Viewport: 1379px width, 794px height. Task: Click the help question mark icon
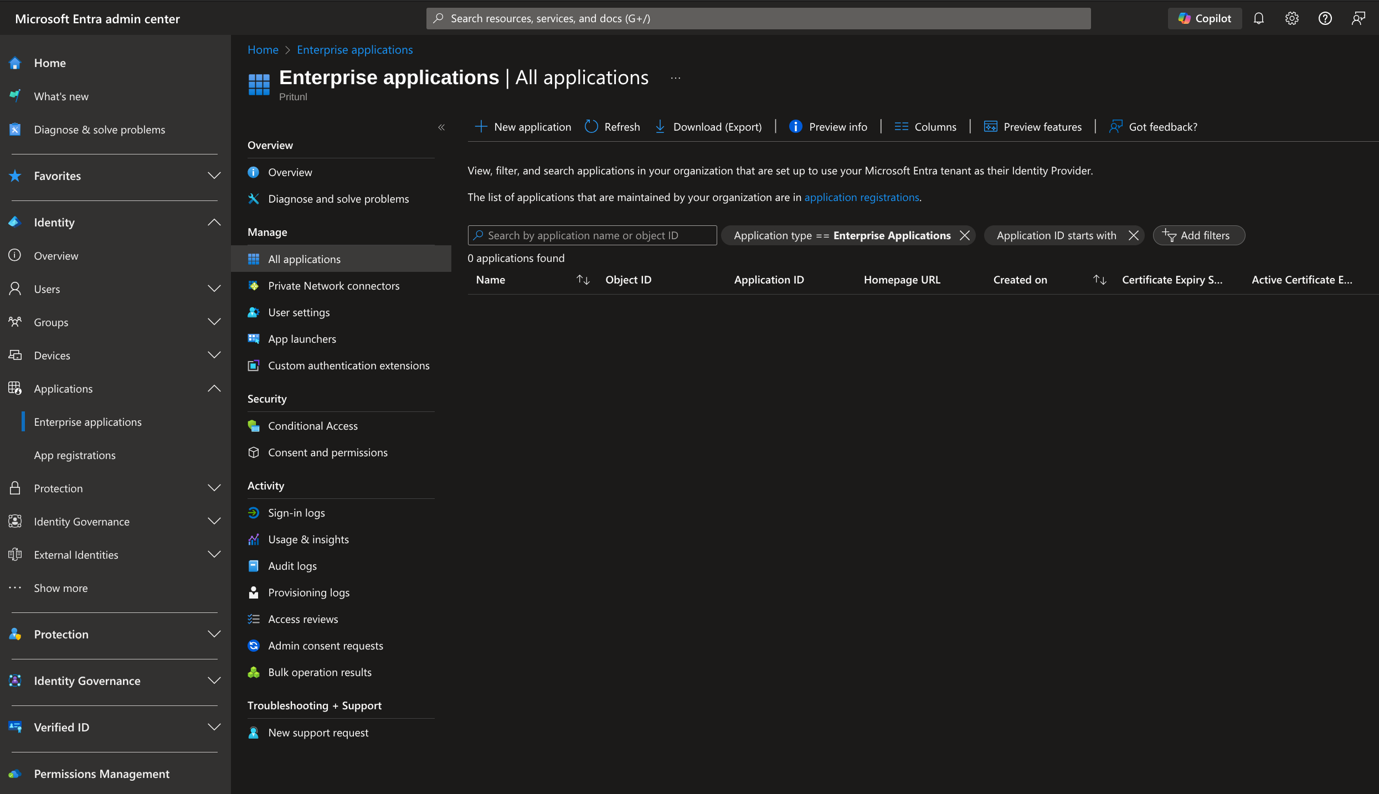(x=1325, y=18)
